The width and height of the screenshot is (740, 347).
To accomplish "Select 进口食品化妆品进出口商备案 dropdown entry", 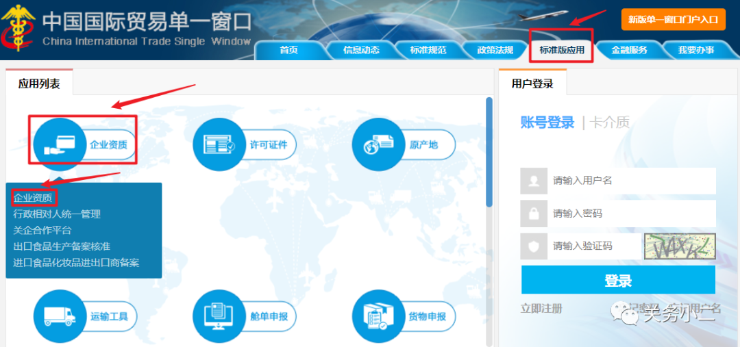I will pyautogui.click(x=76, y=262).
